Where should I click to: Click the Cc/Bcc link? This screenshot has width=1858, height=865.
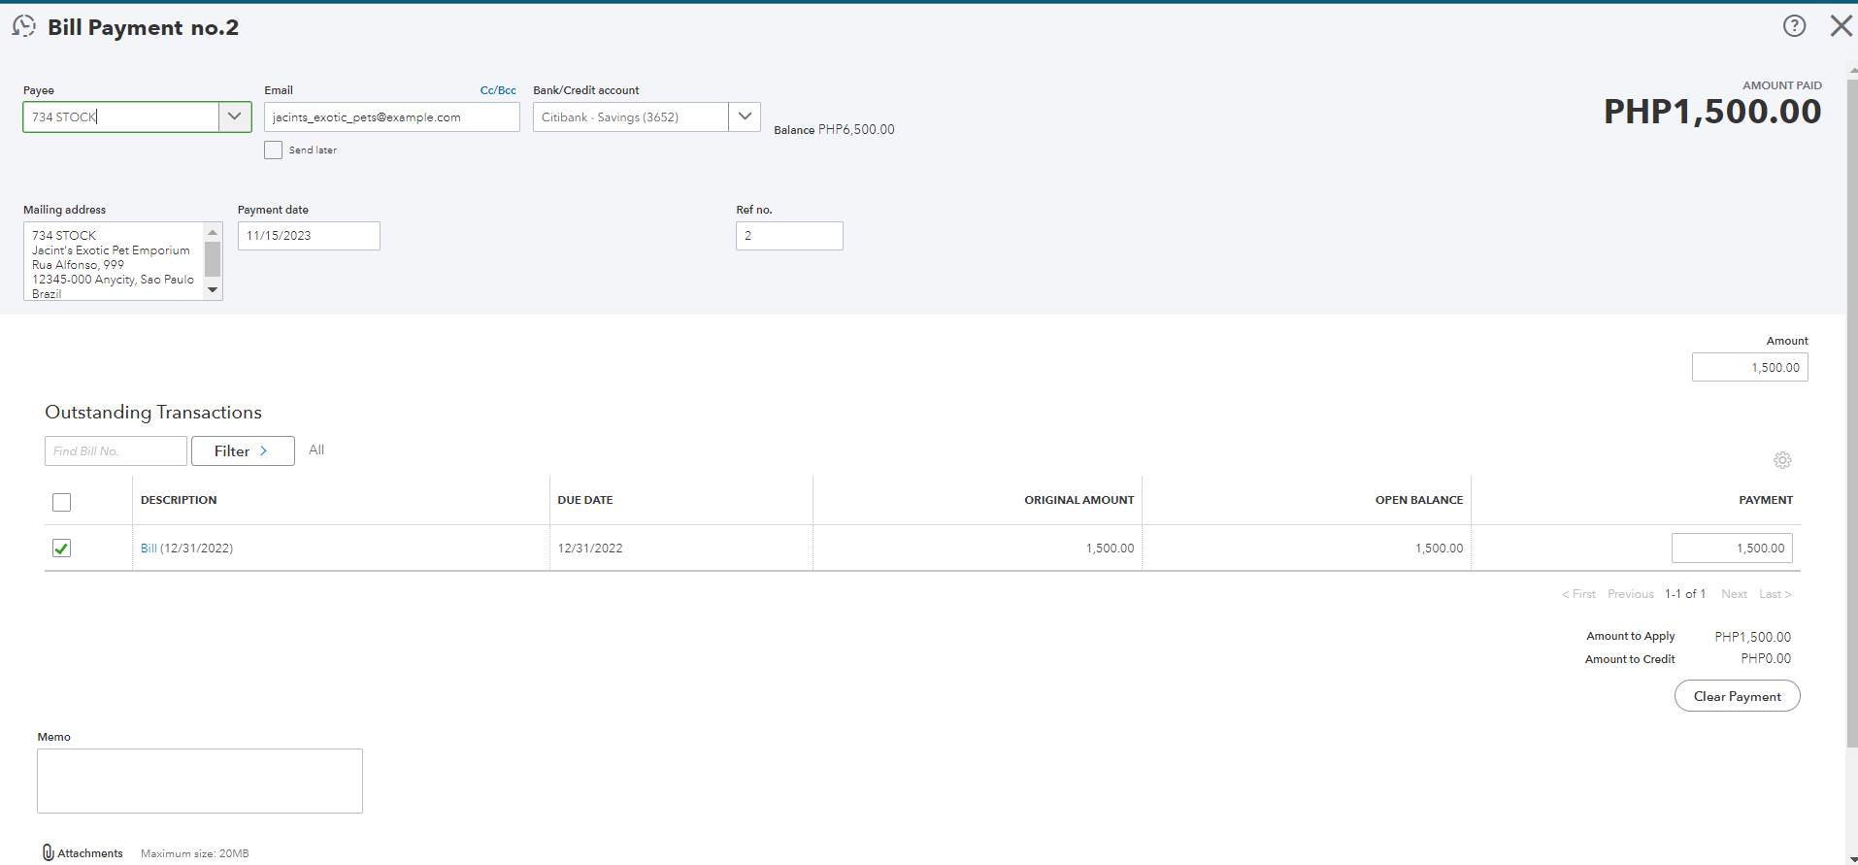click(x=498, y=90)
